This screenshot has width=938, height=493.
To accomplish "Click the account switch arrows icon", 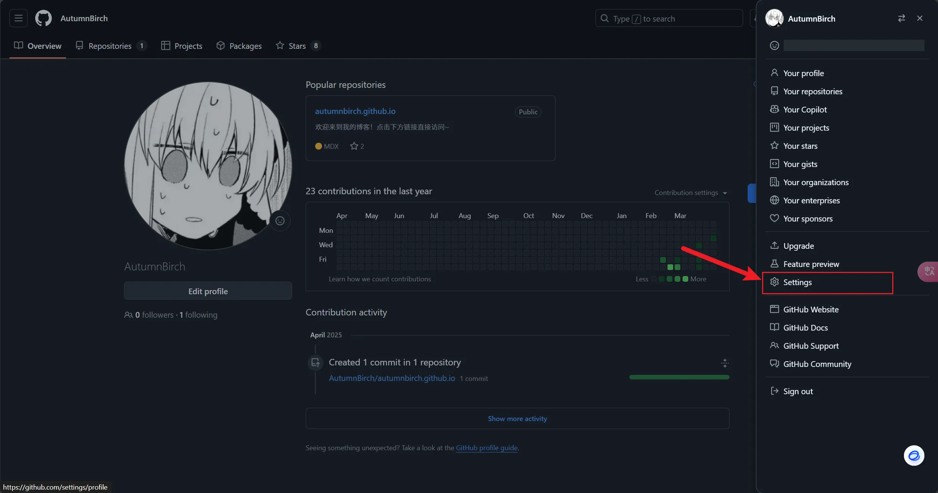I will [902, 18].
